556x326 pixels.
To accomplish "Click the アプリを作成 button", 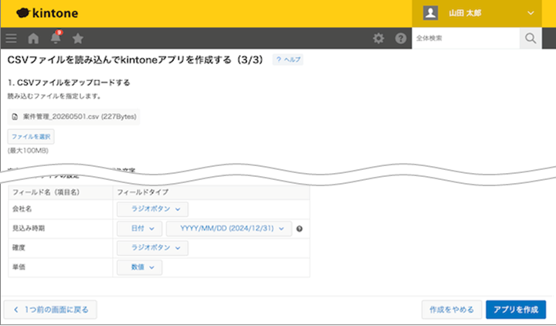I will [x=516, y=310].
